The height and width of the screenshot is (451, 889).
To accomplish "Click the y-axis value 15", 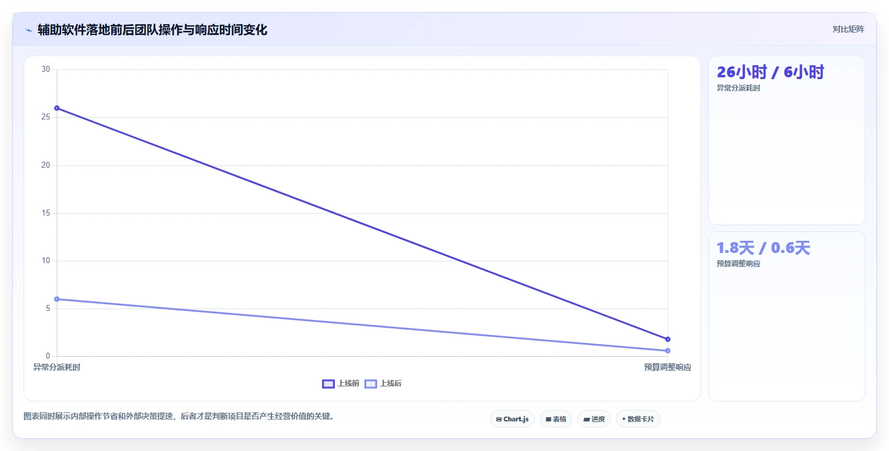I will point(46,213).
